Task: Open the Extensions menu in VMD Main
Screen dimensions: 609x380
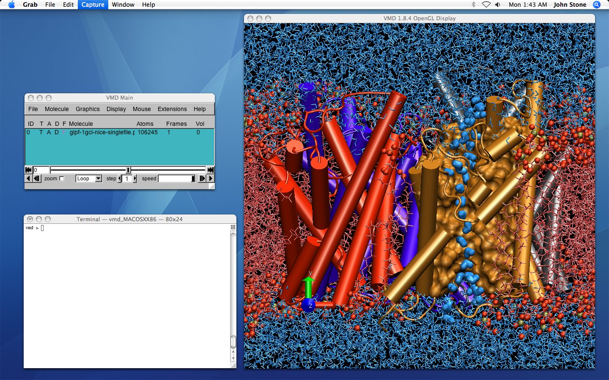Action: point(172,109)
